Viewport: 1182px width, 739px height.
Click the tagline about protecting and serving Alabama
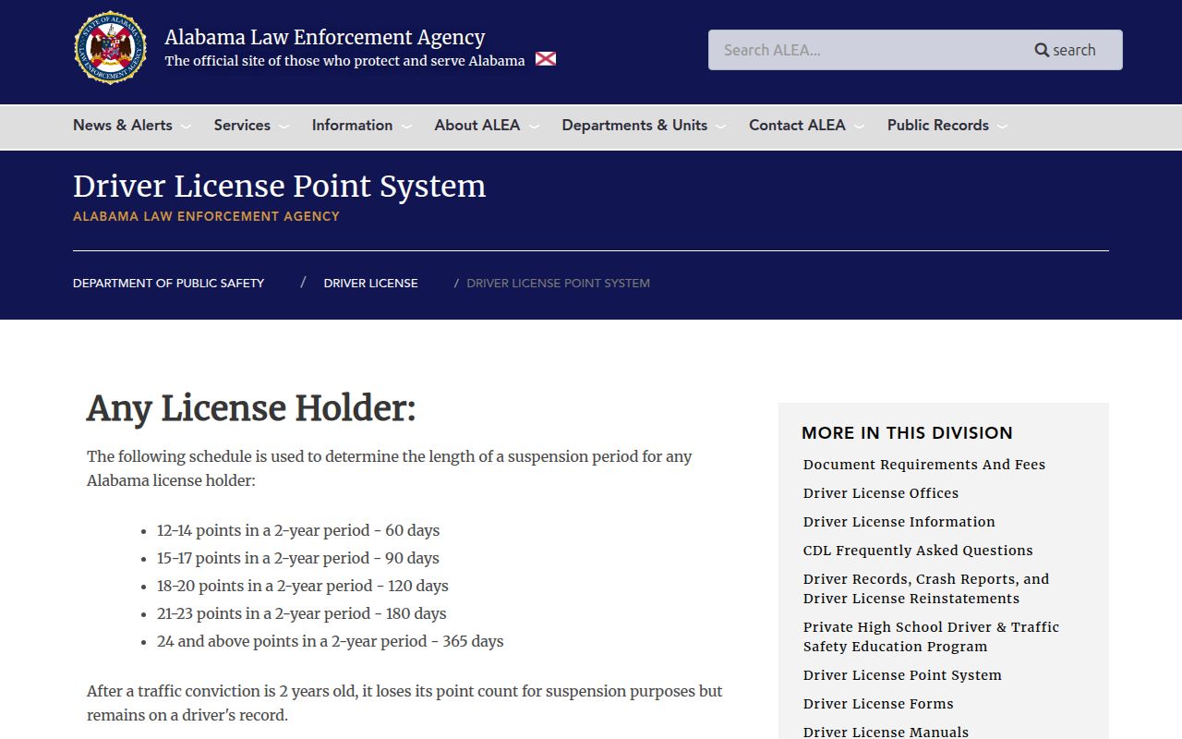tap(344, 61)
